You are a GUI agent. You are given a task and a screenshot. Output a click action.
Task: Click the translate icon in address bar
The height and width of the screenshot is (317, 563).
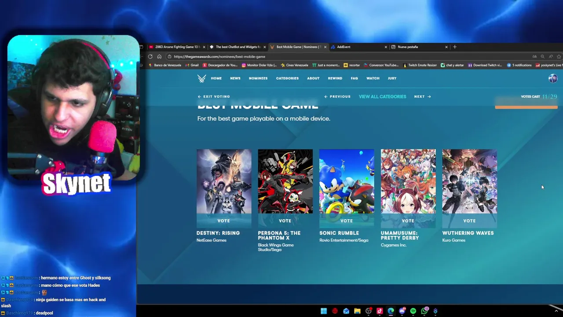coord(534,56)
